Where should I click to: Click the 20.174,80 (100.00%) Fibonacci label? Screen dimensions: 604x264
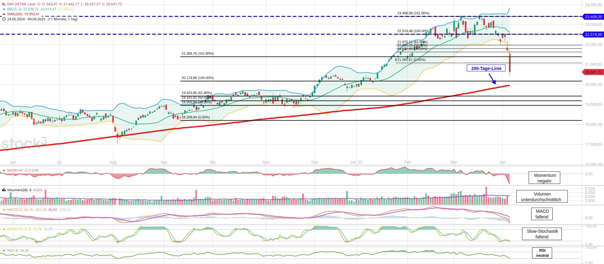click(x=198, y=78)
